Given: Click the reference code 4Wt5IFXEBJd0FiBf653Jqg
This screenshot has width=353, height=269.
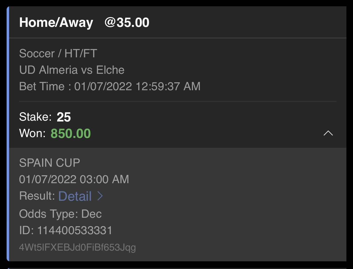Looking at the screenshot, I should click(78, 247).
